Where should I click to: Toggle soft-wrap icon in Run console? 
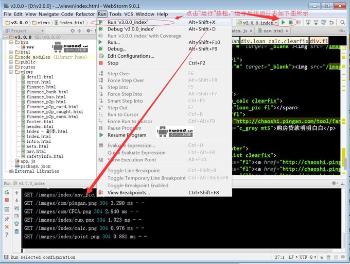pos(17,208)
